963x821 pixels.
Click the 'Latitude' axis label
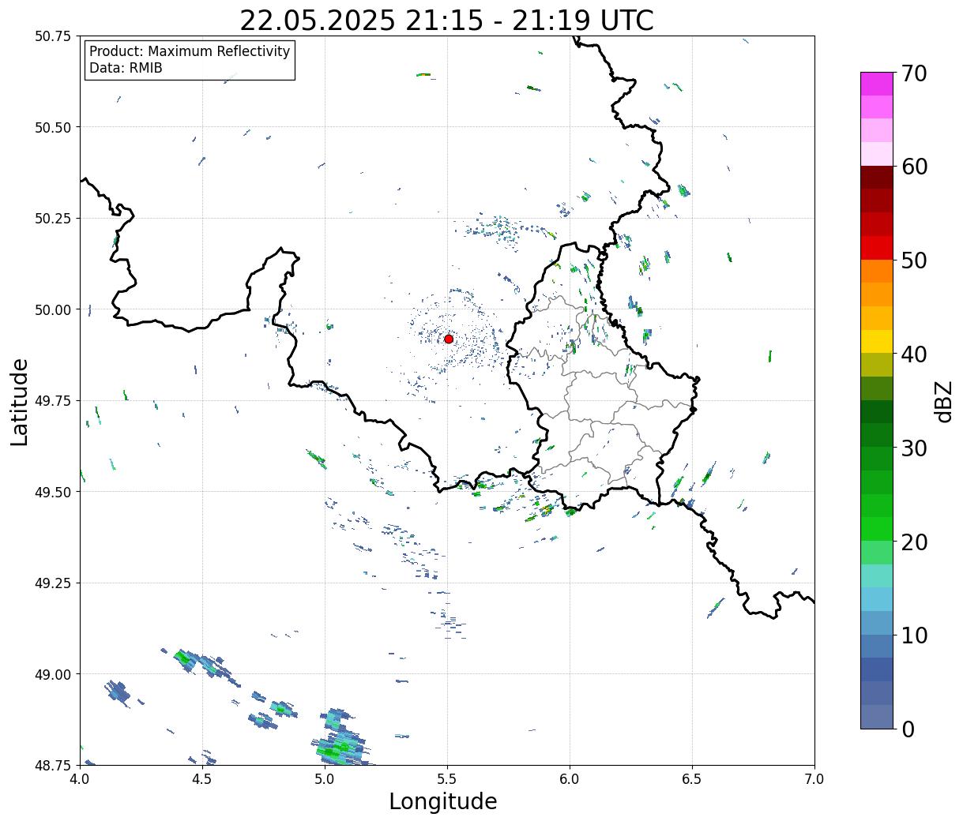tap(20, 401)
